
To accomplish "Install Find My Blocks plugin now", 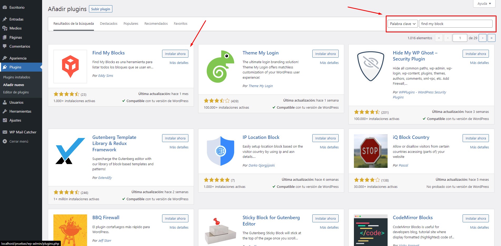I will (x=175, y=54).
